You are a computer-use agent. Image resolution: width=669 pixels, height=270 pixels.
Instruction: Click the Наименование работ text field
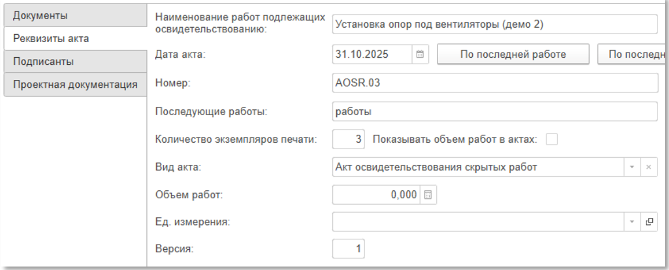495,25
